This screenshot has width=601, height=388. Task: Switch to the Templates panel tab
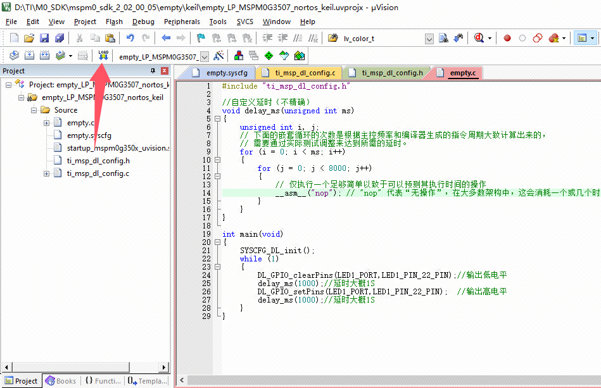tap(148, 381)
